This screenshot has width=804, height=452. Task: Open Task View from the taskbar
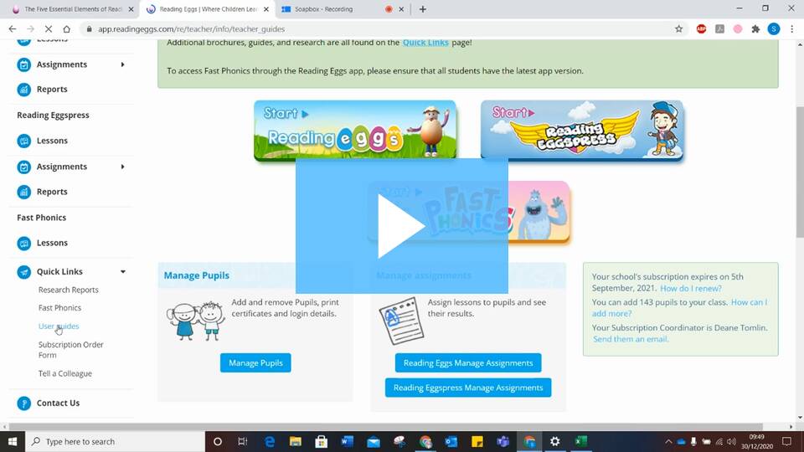point(243,441)
